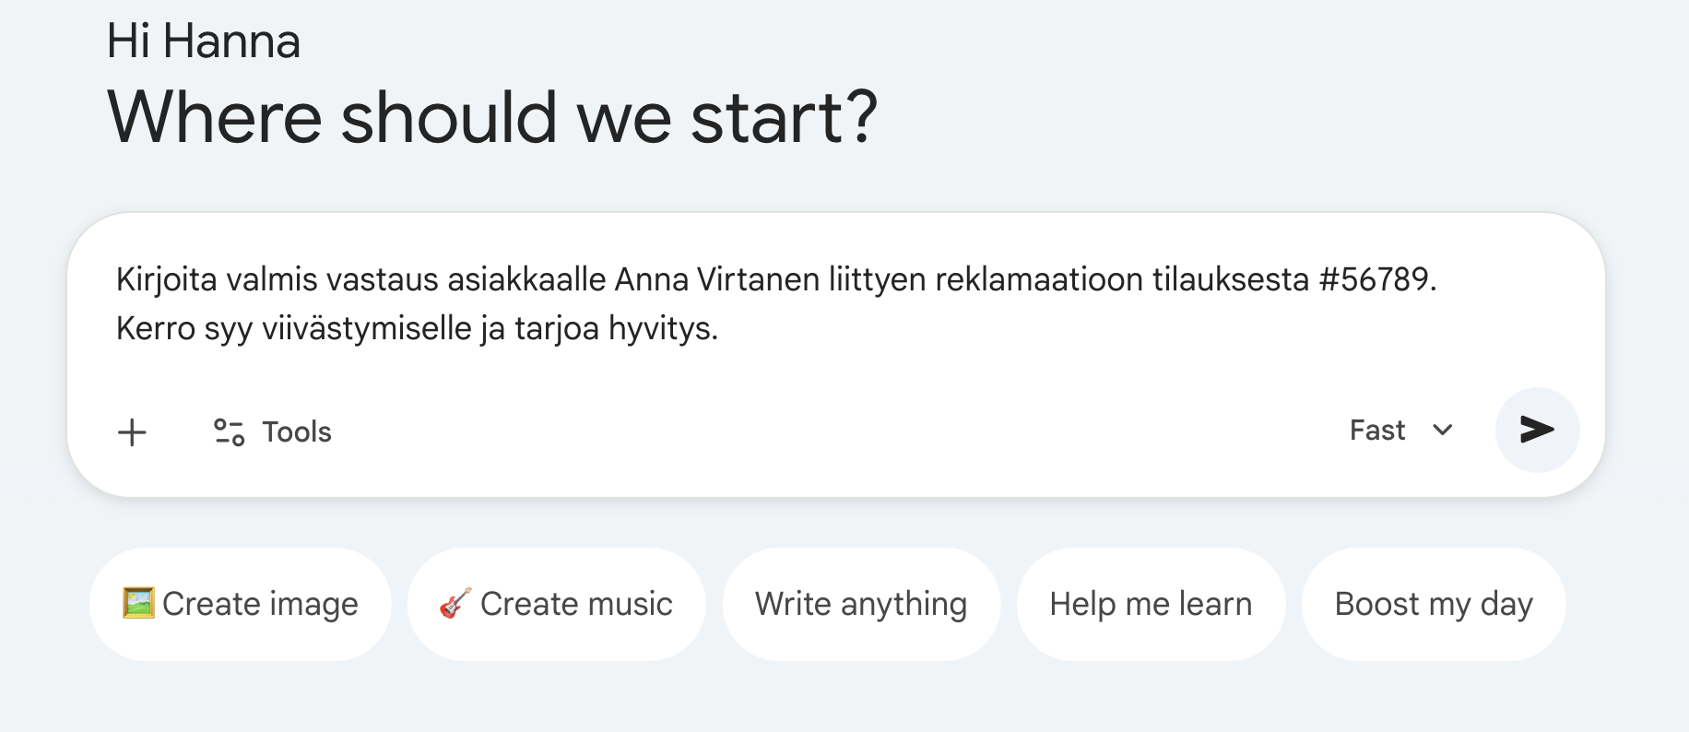Click the picture icon on Create image
The width and height of the screenshot is (1689, 732).
tap(138, 604)
